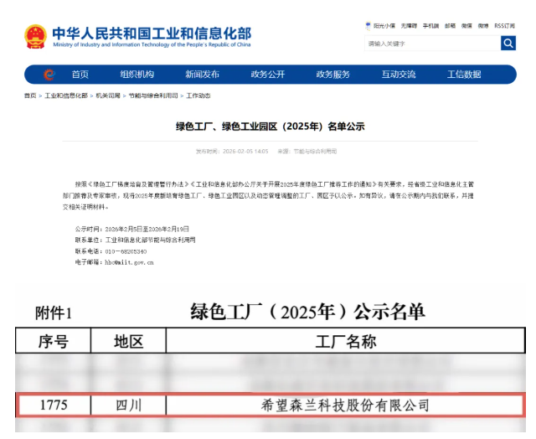Click the 邮箱 link at top
The image size is (536, 439).
point(450,26)
